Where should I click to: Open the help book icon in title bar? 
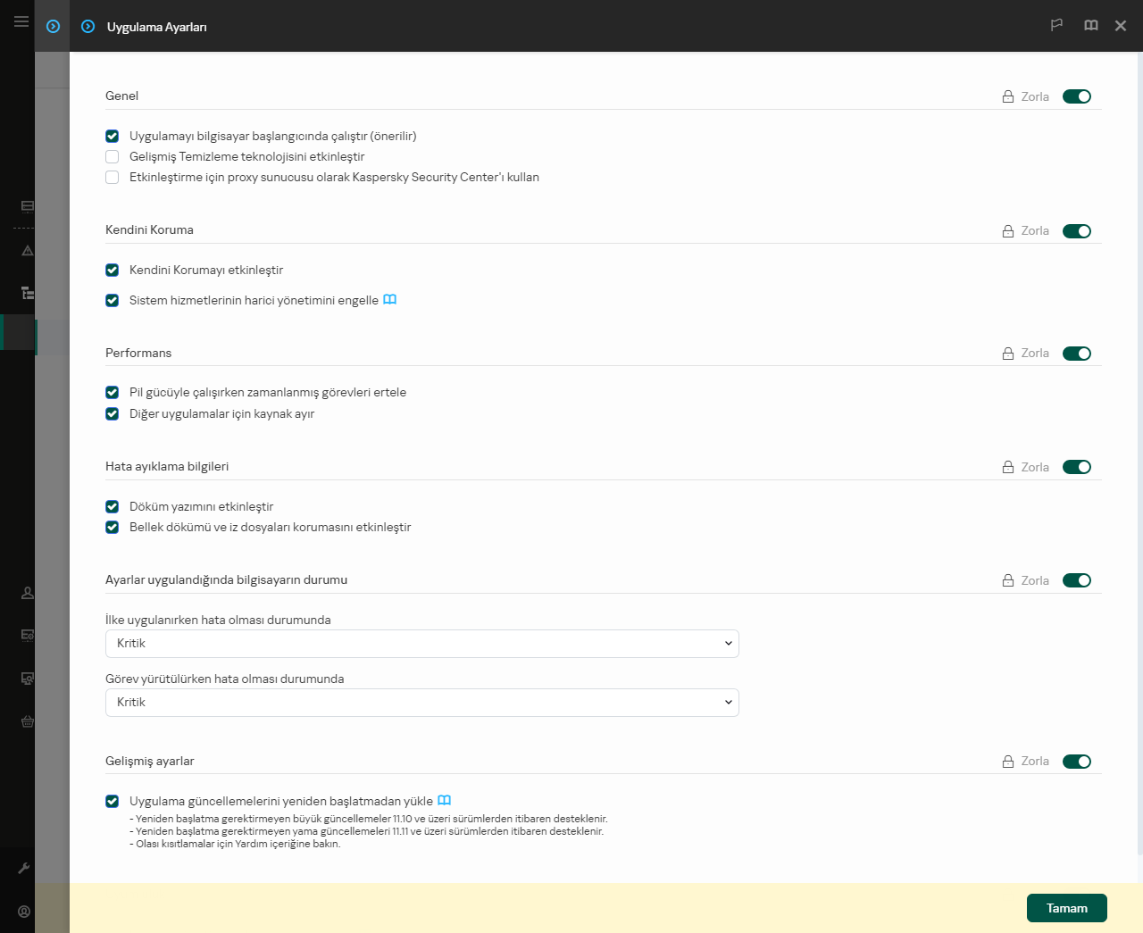coord(1090,26)
